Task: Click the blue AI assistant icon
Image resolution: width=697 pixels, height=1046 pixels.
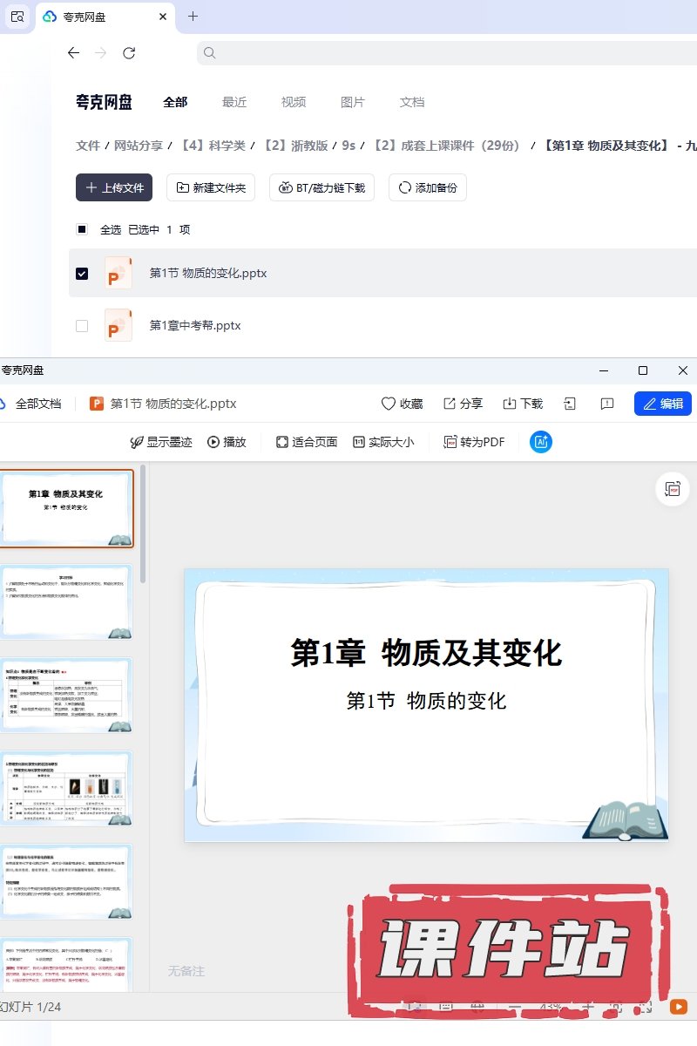Action: point(541,442)
